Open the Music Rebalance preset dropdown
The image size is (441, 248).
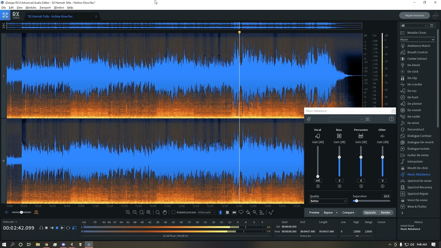pyautogui.click(x=346, y=119)
